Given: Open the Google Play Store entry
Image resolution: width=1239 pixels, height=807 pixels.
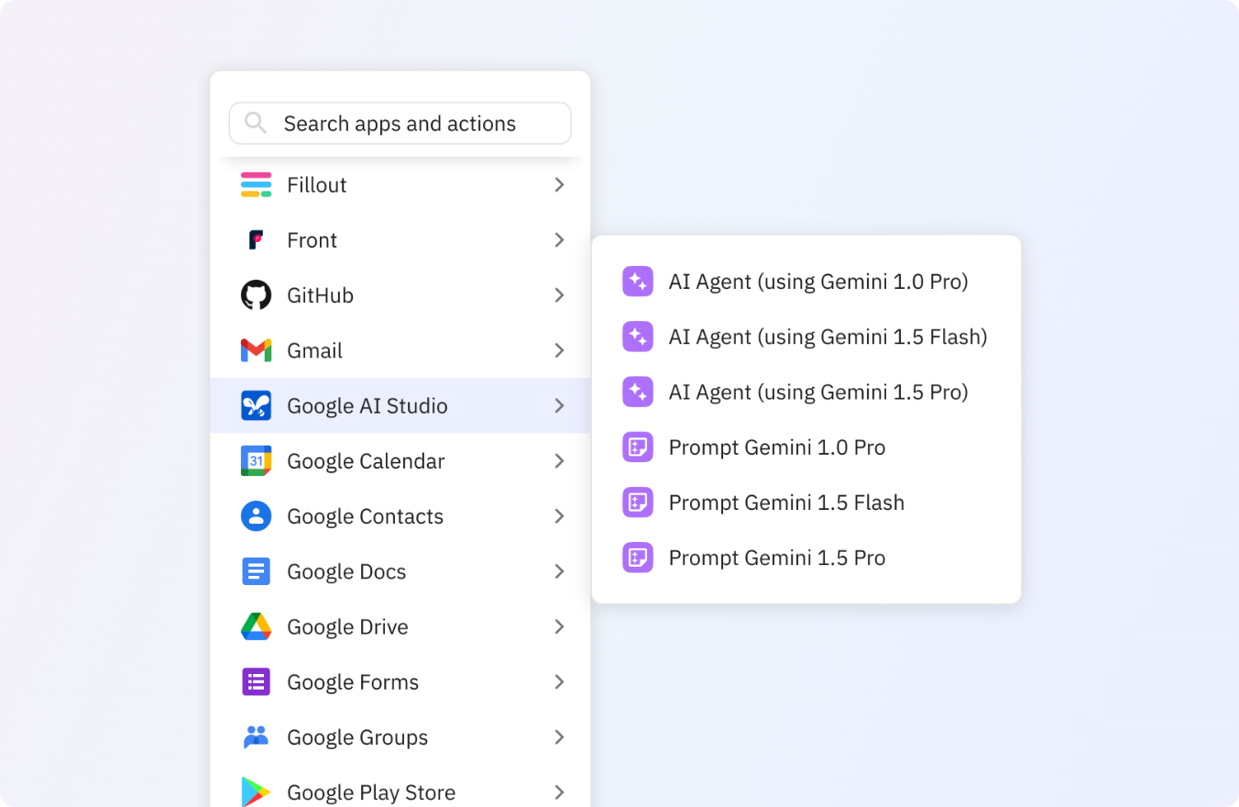Looking at the screenshot, I should coord(400,787).
